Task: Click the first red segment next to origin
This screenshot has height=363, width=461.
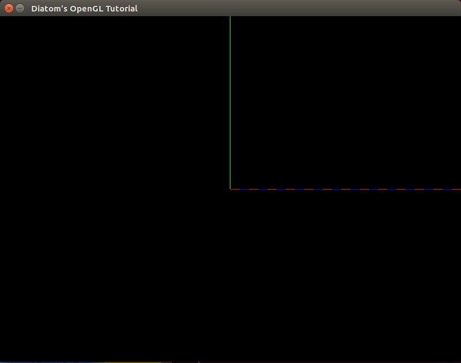Action: (x=235, y=189)
